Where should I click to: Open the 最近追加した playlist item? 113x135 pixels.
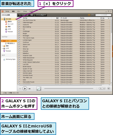pos(11,43)
